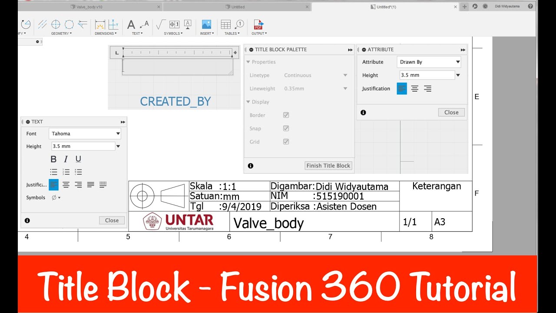Image resolution: width=556 pixels, height=313 pixels.
Task: Click the Attribute Height input field
Action: pyautogui.click(x=427, y=75)
